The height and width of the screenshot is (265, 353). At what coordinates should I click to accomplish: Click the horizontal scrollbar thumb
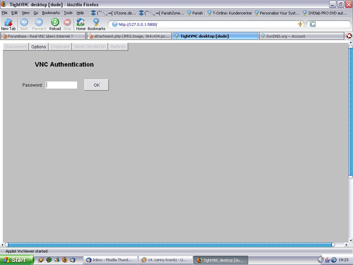[170, 245]
